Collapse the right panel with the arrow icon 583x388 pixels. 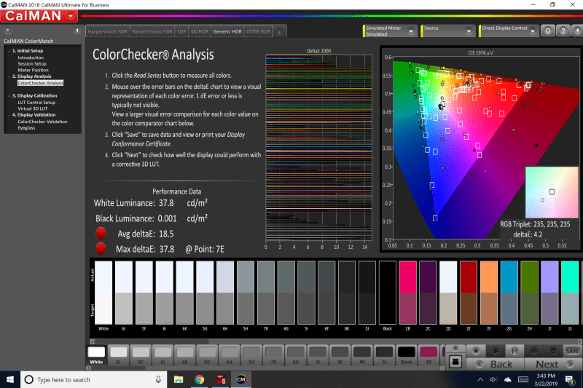click(x=577, y=31)
